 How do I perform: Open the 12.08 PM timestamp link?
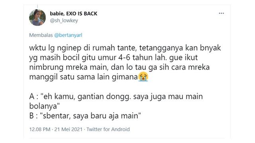40,129
